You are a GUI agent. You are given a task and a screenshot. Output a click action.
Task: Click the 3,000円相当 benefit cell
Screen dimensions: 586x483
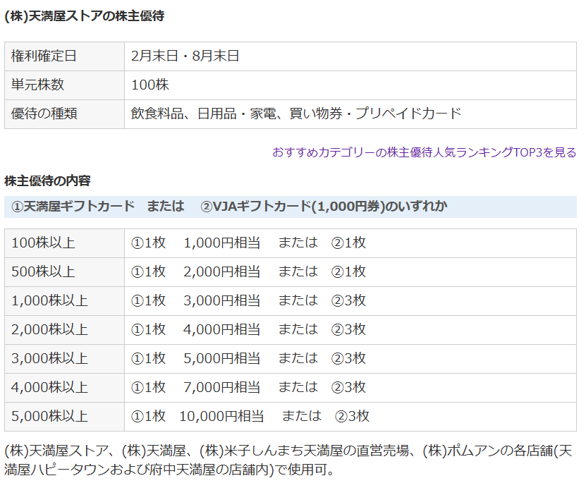click(350, 300)
